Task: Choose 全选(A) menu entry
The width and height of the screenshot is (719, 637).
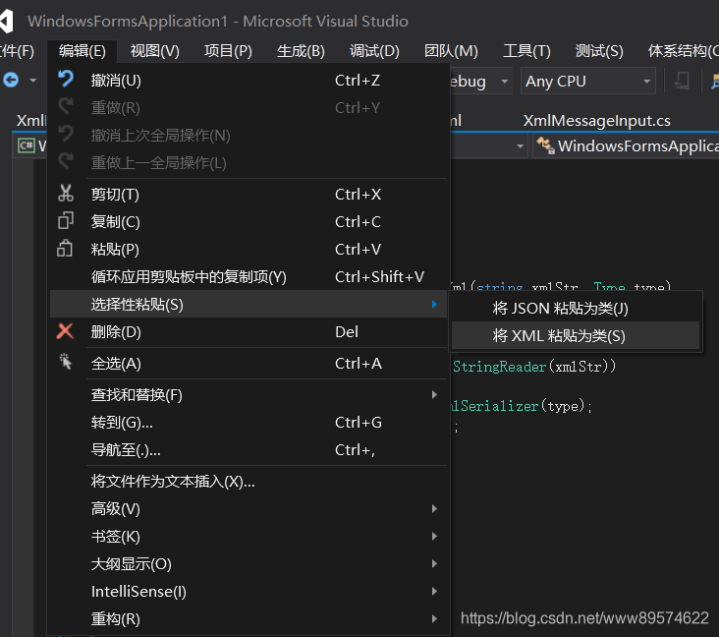Action: (x=249, y=363)
